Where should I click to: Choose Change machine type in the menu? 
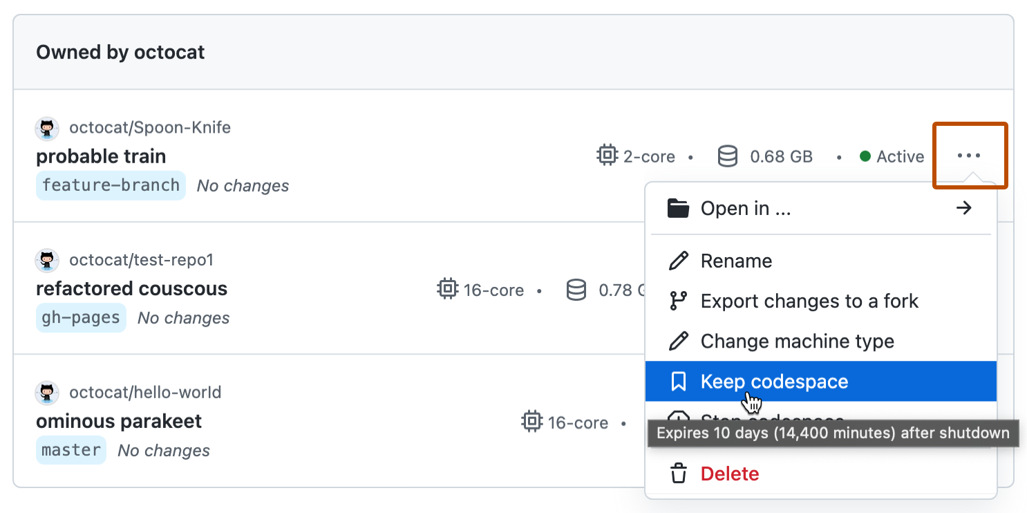pos(798,341)
